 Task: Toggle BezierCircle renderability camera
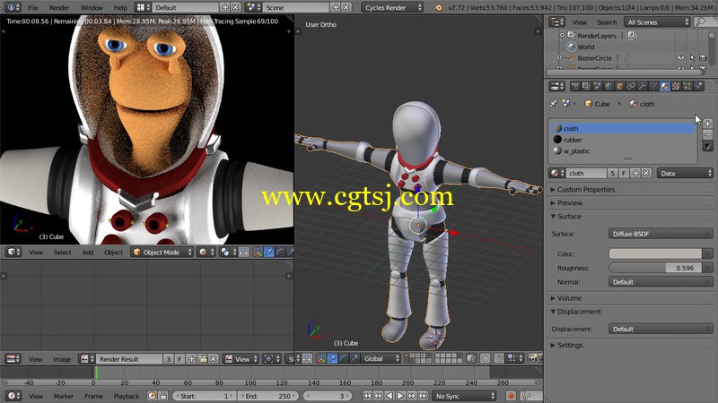point(703,58)
